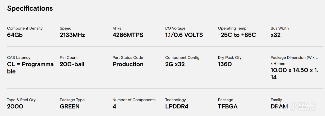
Task: Select the -25C to +85C temperature
Action: point(237,35)
